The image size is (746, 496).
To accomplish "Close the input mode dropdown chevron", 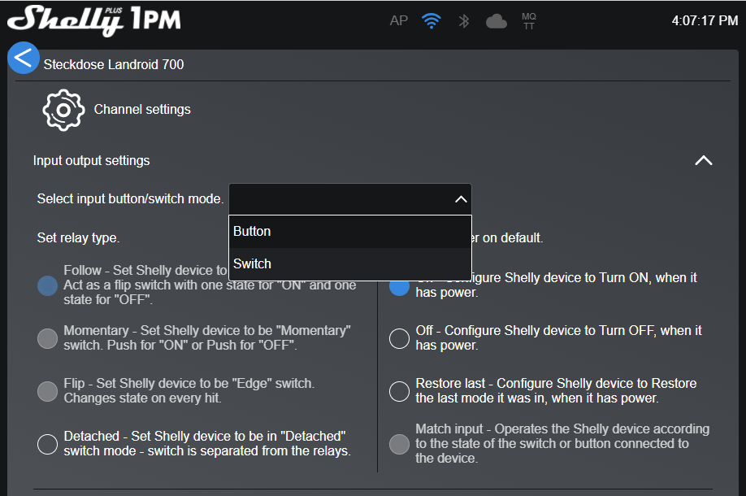I will point(460,199).
